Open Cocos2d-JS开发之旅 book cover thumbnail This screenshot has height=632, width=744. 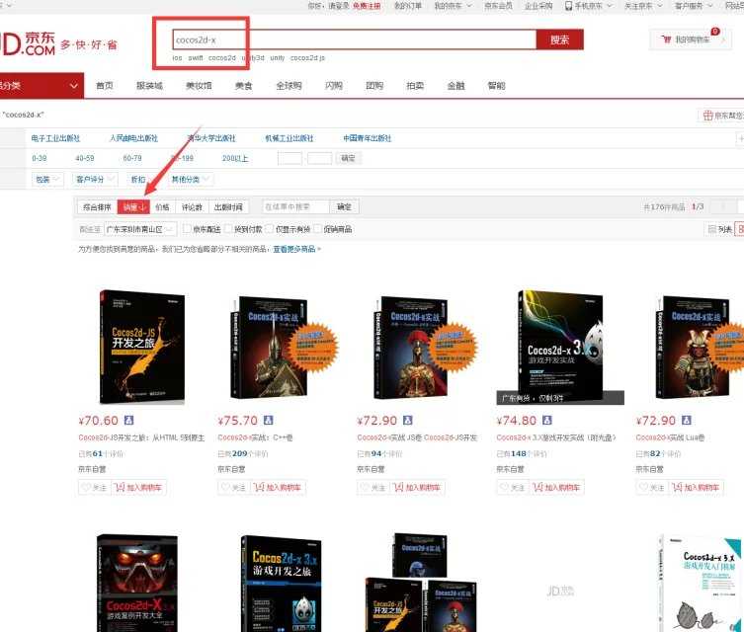(142, 347)
